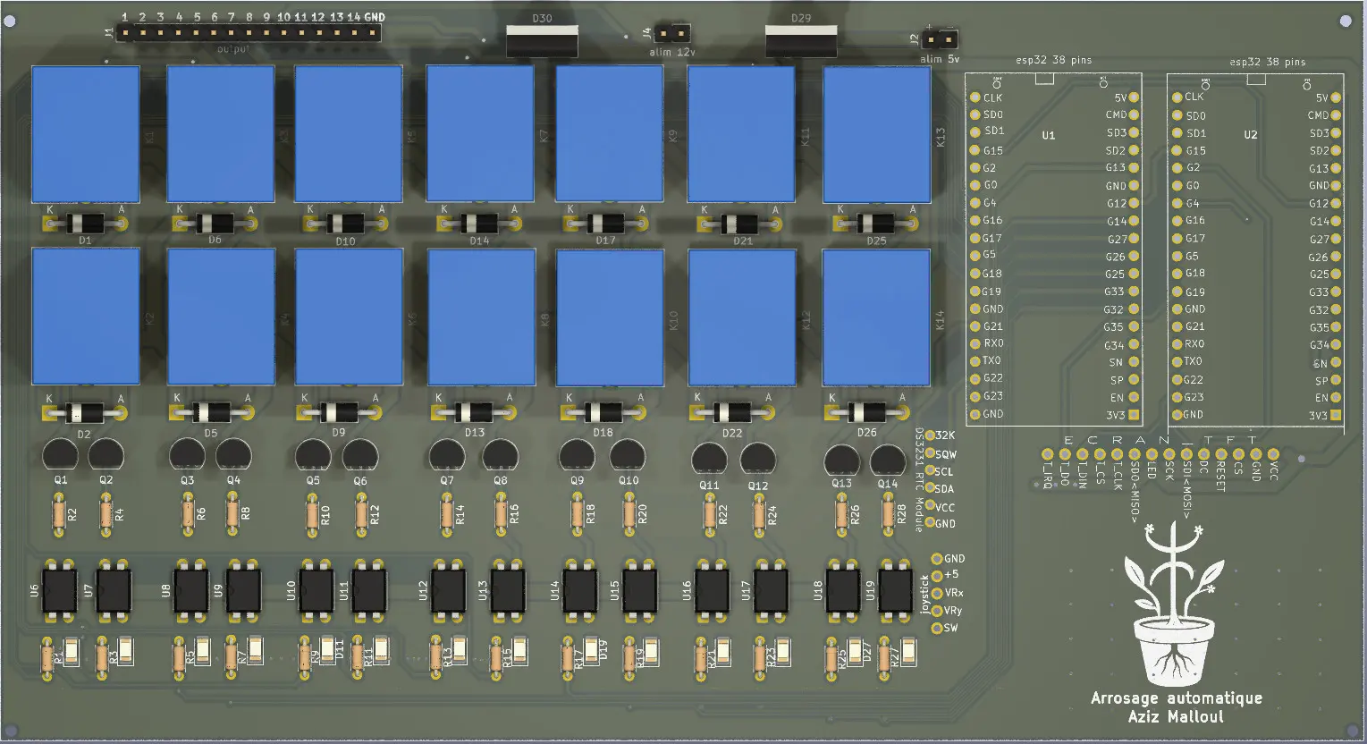Click transistor Q4
The height and width of the screenshot is (744, 1367).
point(233,455)
